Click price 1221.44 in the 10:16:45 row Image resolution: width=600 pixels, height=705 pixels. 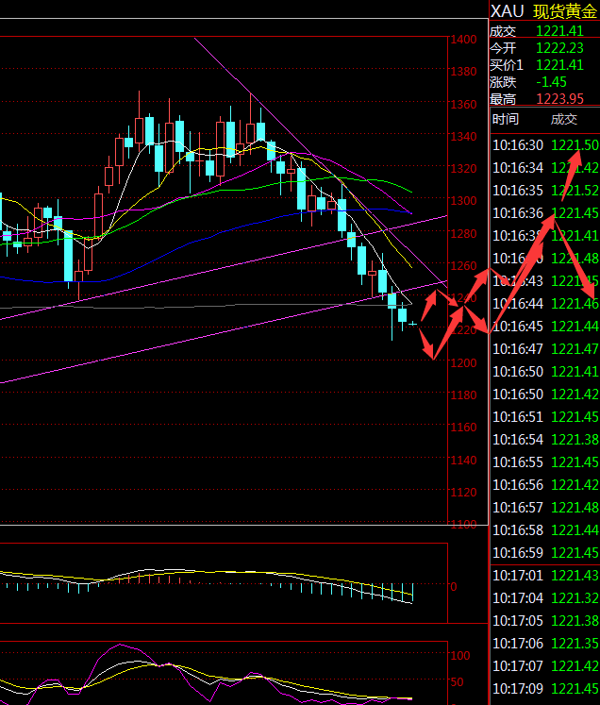tap(575, 326)
